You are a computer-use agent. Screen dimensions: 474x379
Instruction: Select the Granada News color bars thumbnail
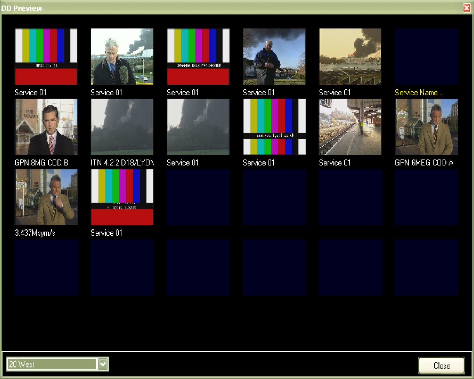click(198, 57)
